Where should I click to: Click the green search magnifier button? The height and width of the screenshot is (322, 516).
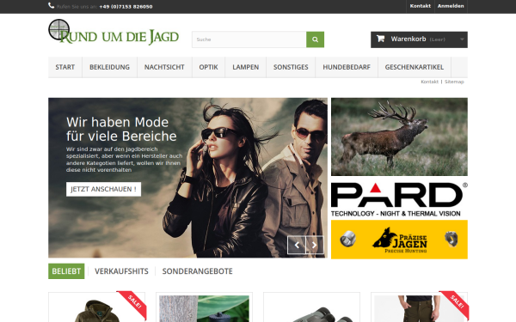tap(315, 39)
